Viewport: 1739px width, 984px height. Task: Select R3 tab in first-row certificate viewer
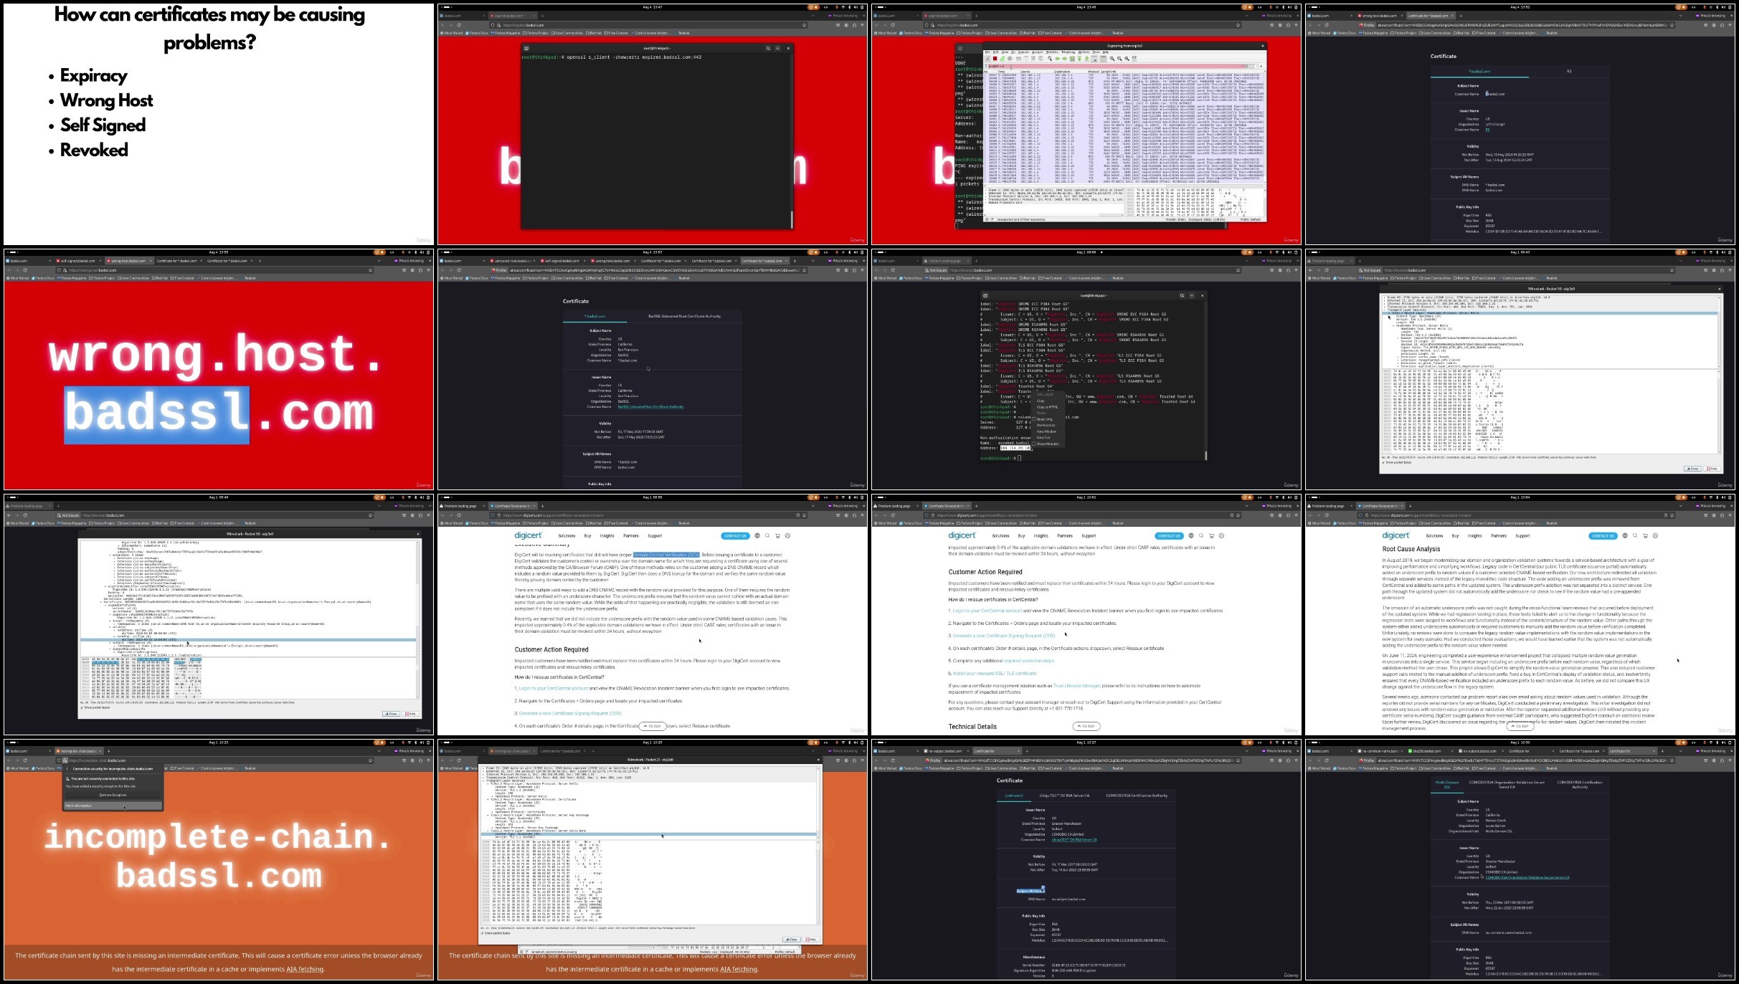(x=1569, y=72)
